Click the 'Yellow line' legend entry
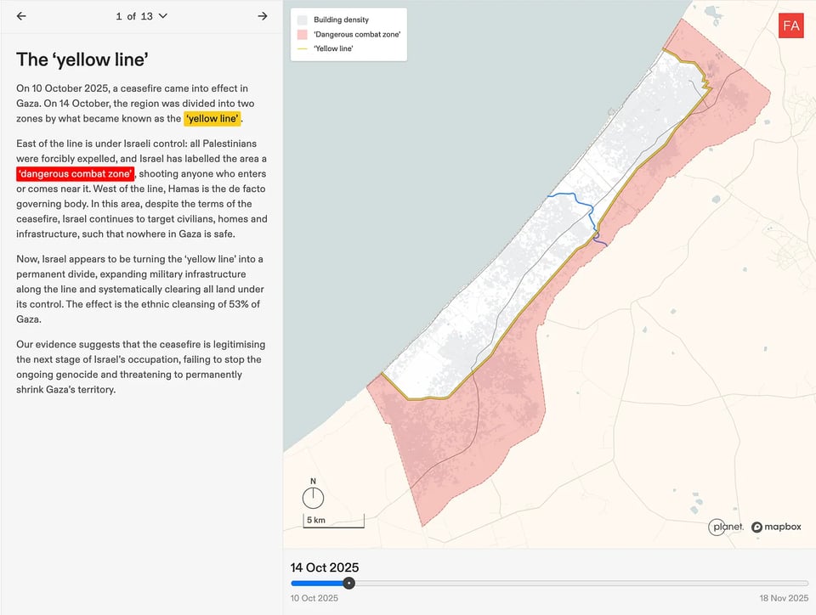Screen dimensions: 816x615 [x=333, y=48]
